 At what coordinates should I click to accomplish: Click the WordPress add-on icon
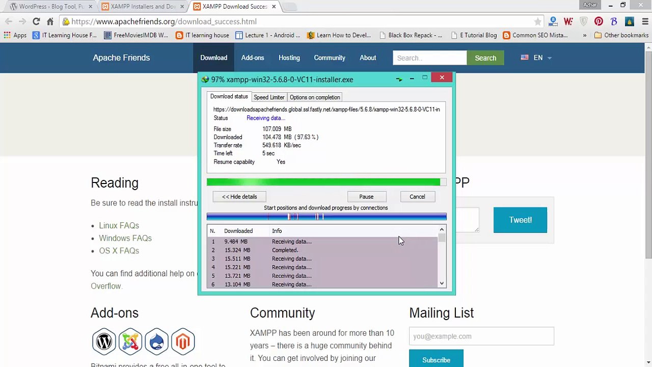coord(104,342)
